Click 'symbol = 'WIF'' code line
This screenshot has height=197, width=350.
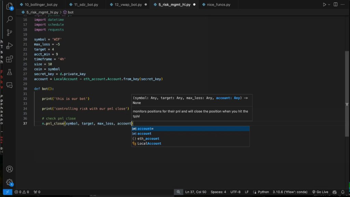tap(48, 39)
